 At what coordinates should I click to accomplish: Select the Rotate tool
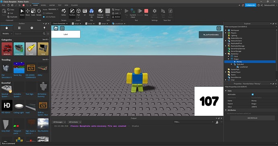[x=39, y=13]
